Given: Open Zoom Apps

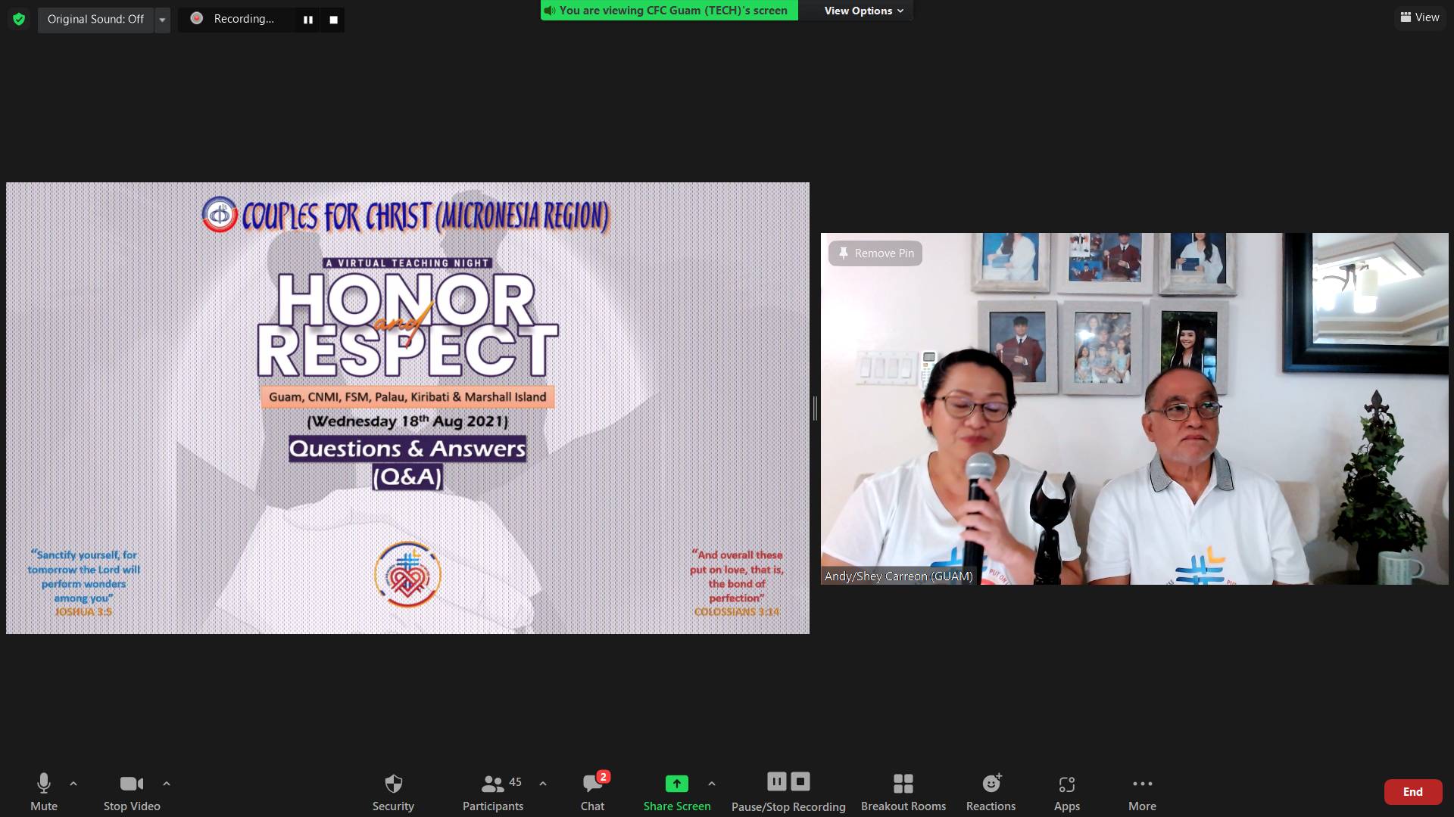Looking at the screenshot, I should click(1067, 792).
